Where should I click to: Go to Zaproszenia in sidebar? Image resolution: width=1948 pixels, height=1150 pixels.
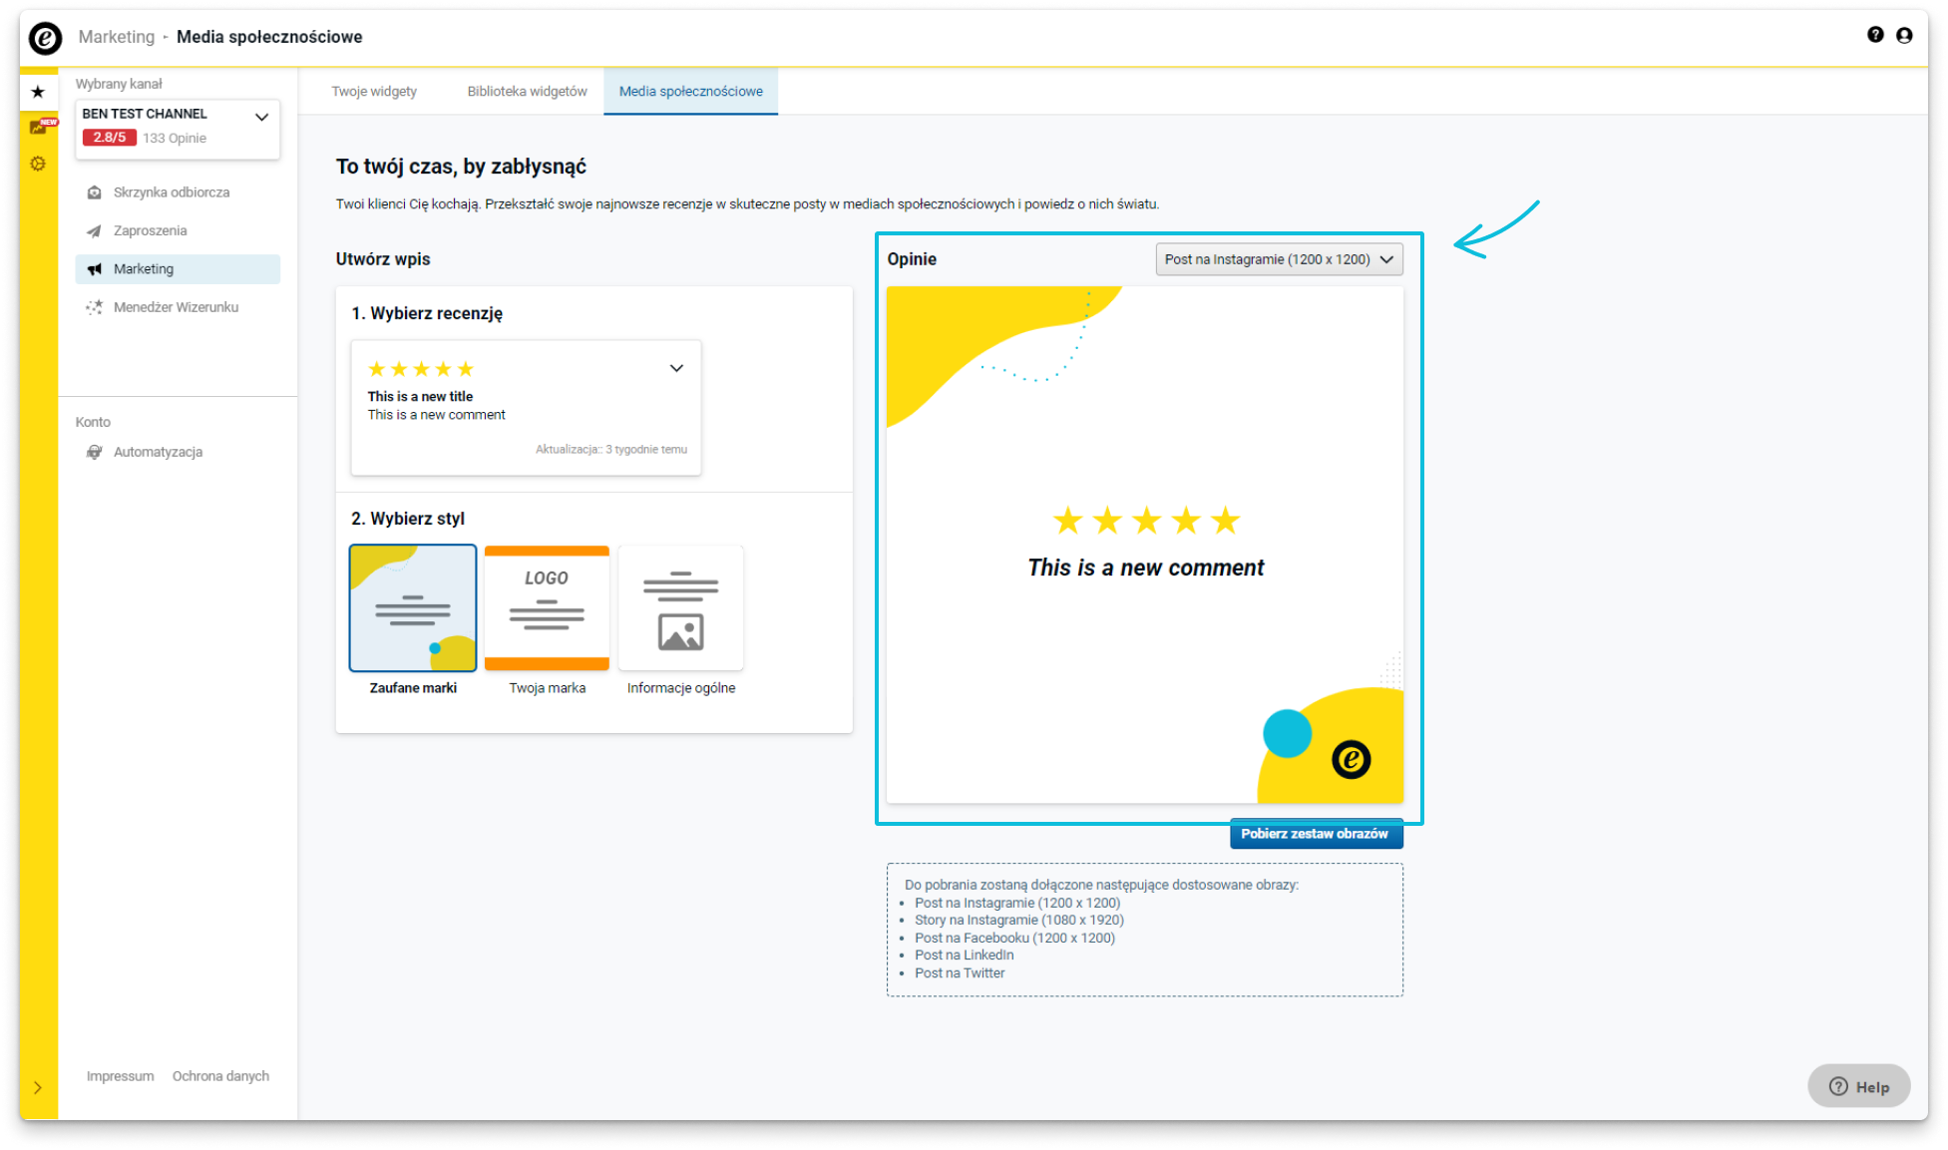(178, 231)
